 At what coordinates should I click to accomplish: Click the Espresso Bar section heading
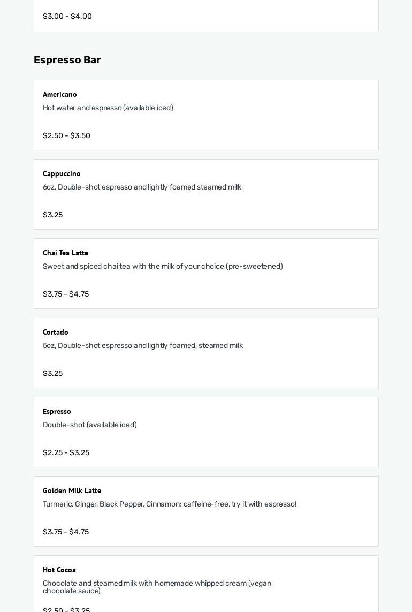pos(67,60)
